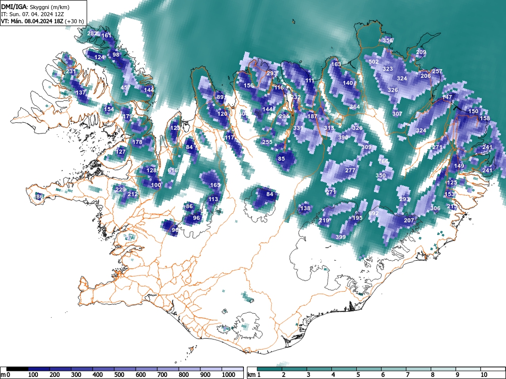506x379 pixels.
Task: Click the visibility value 156 on the map
Action: pos(248,85)
